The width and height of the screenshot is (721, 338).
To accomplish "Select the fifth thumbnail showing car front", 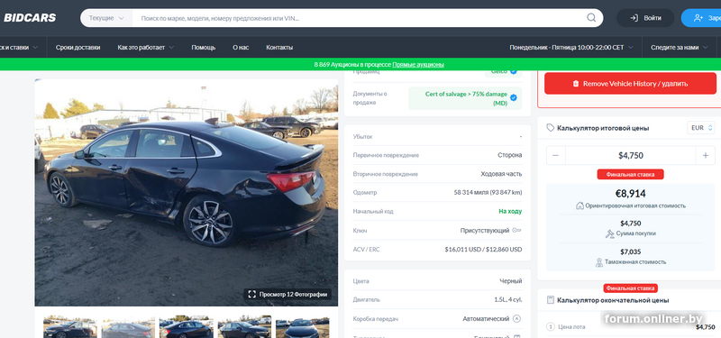I will point(303,326).
